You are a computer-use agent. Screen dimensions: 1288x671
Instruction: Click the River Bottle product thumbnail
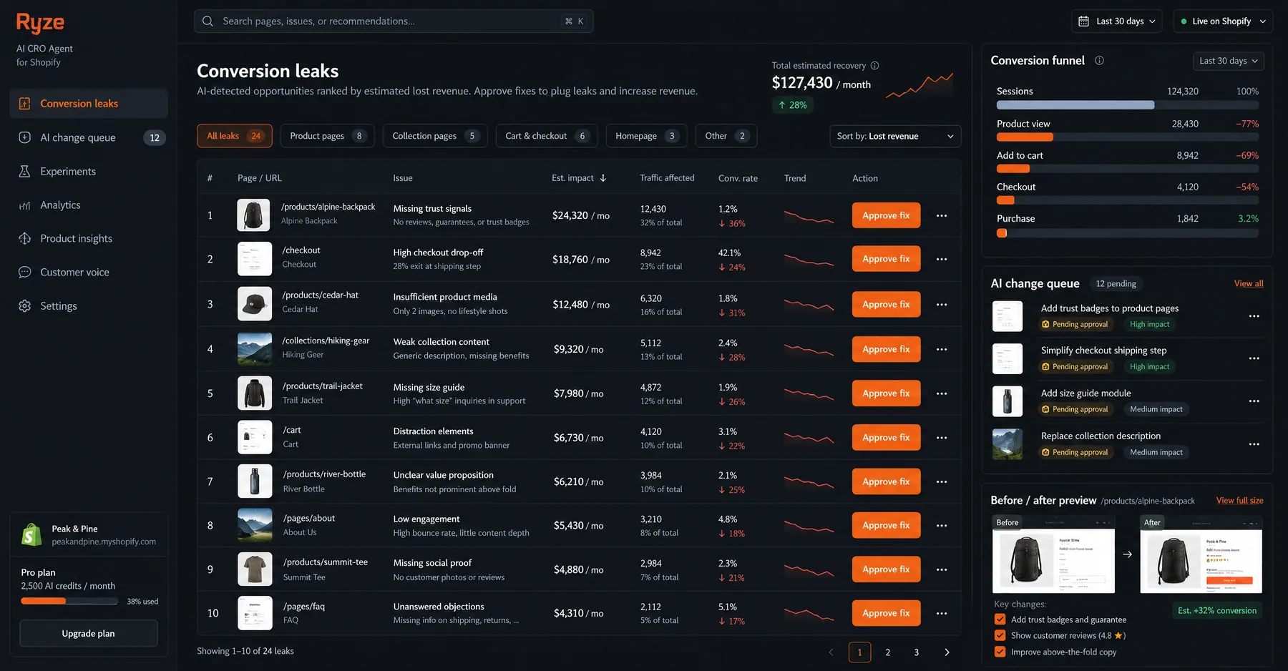coord(255,481)
